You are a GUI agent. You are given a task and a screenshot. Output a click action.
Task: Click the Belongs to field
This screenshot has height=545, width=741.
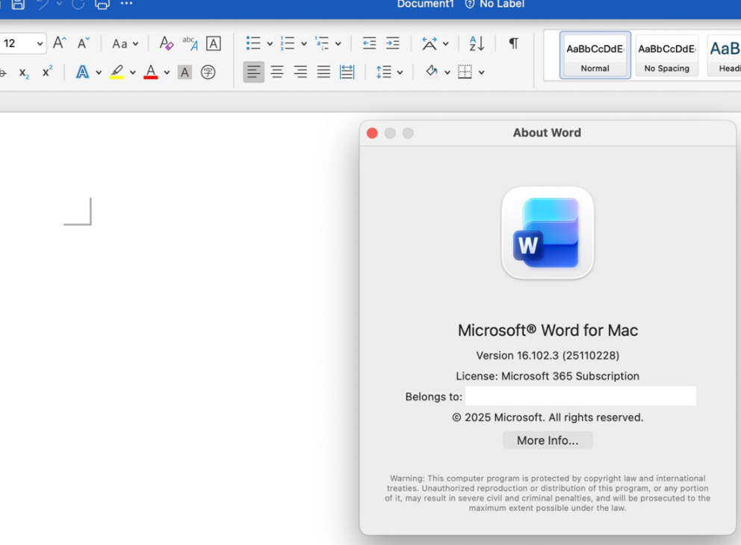tap(581, 396)
